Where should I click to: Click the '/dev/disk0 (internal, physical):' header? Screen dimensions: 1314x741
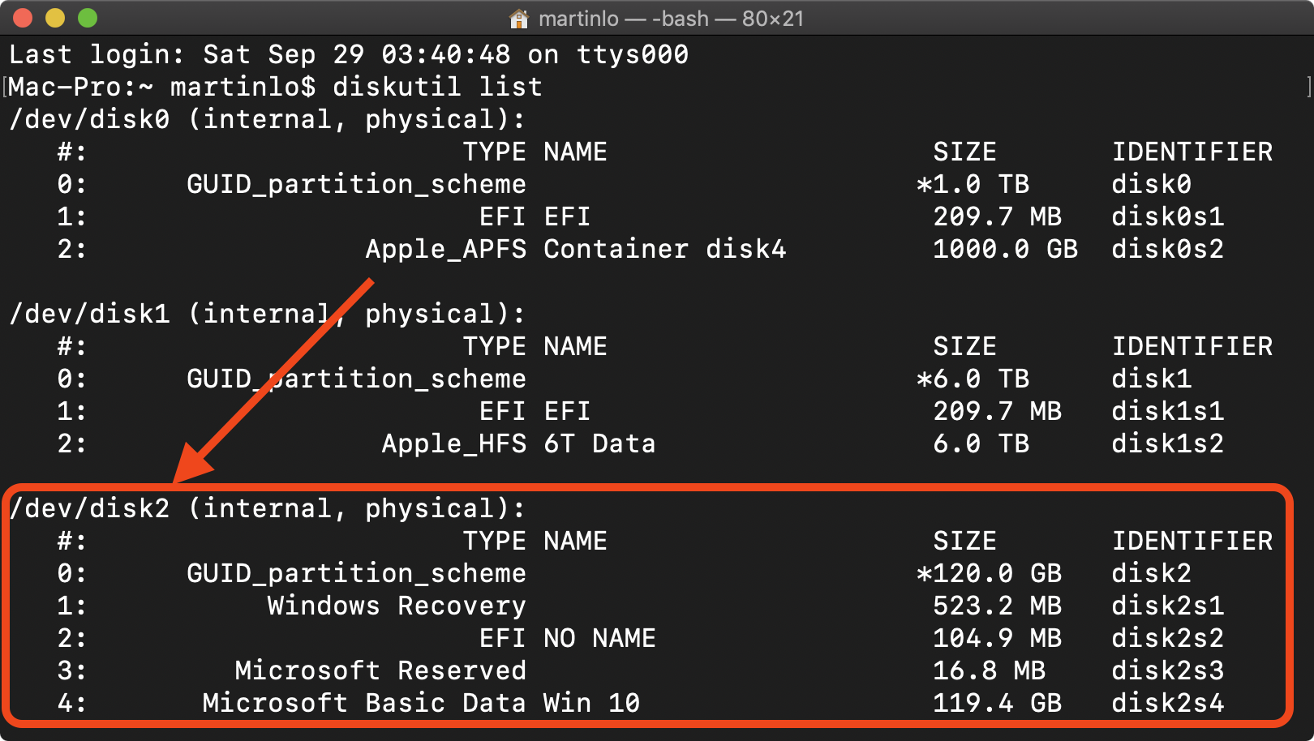pos(267,119)
